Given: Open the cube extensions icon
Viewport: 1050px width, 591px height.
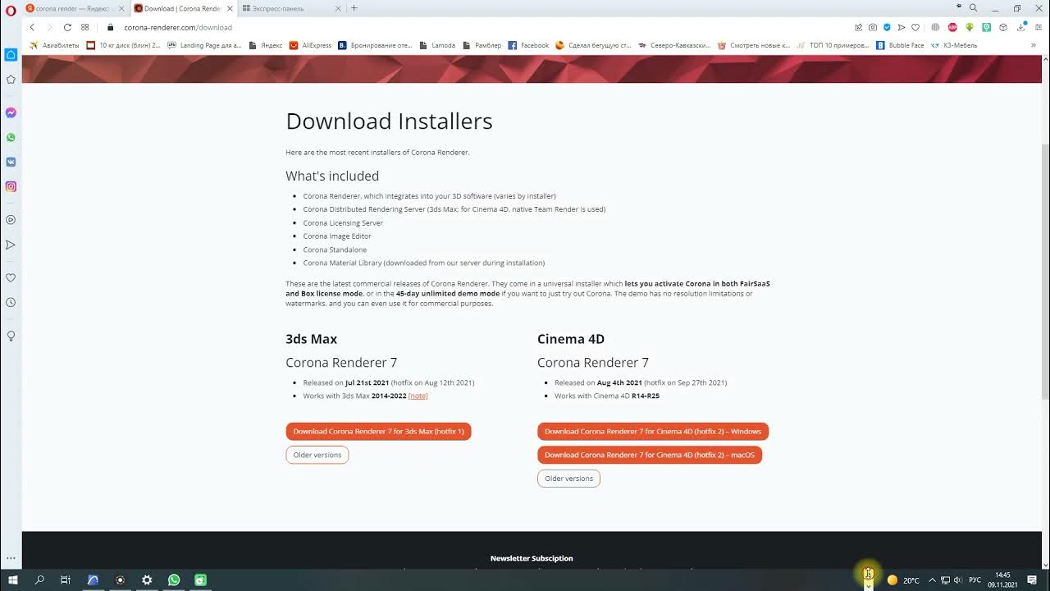Looking at the screenshot, I should point(1003,27).
